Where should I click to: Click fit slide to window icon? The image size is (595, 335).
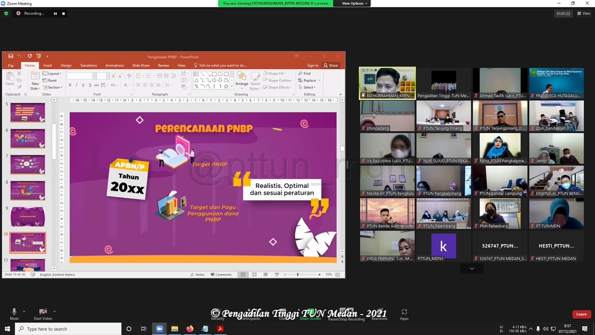338,275
